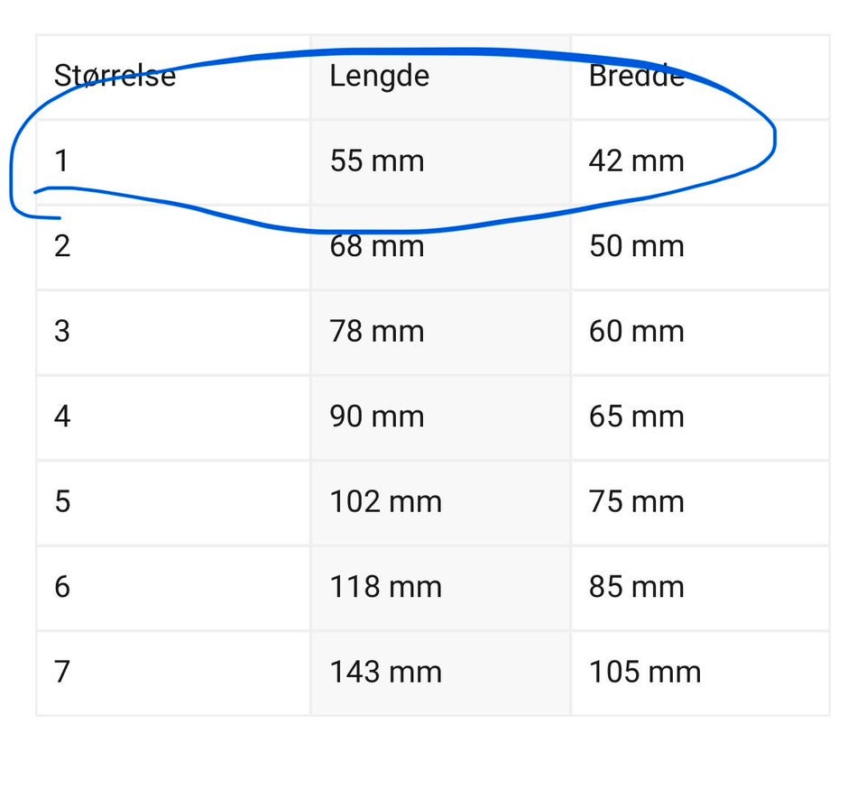Click the 42 mm width cell
The image size is (866, 788).
700,162
